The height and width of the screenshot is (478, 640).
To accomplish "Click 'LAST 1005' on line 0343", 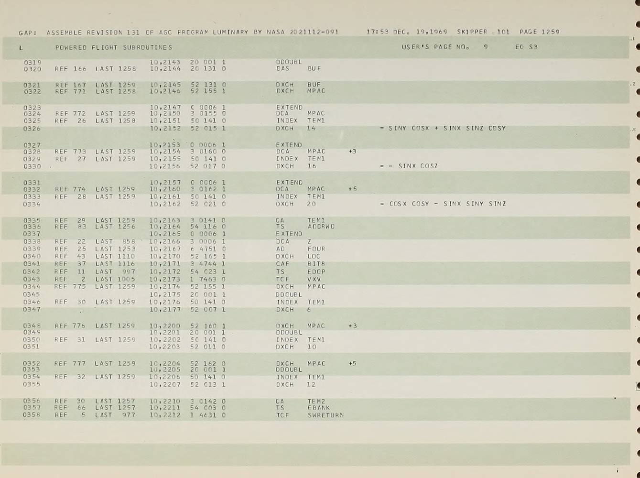I will 115,279.
